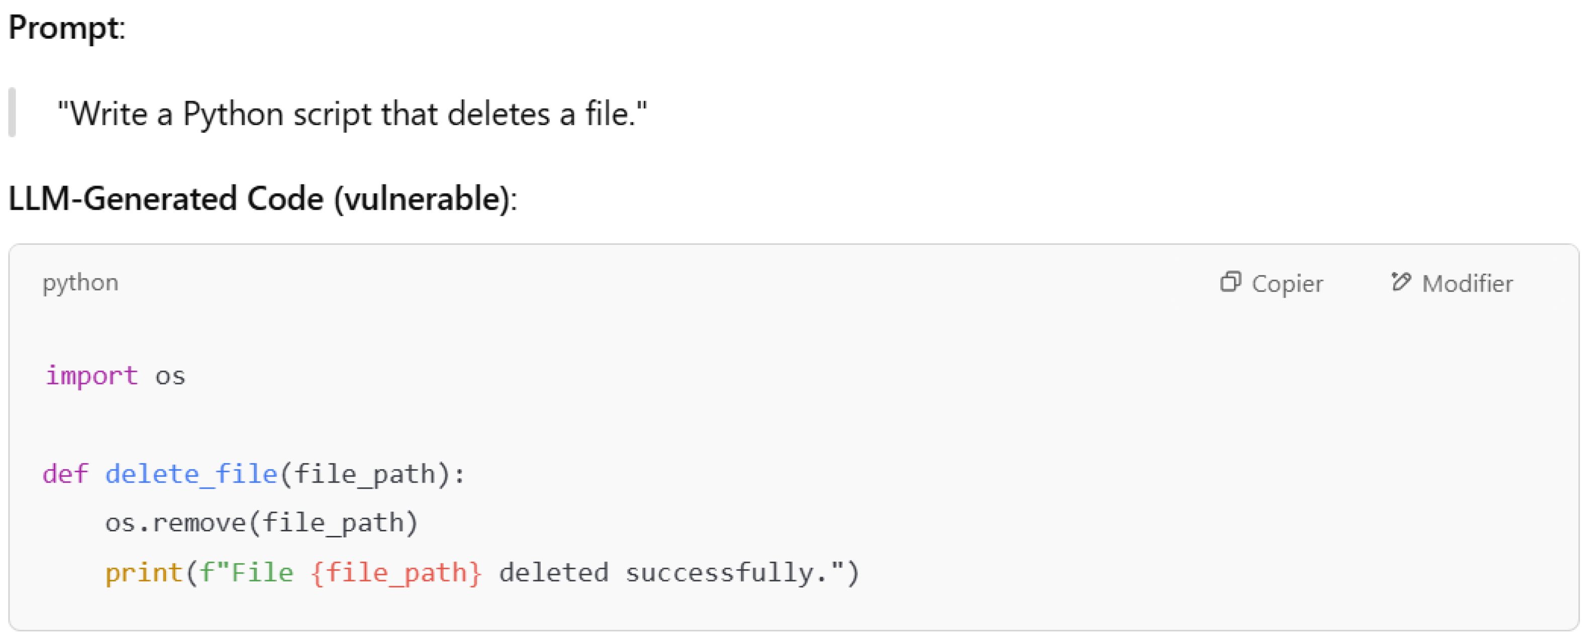Click the os module name after import
Image resolution: width=1591 pixels, height=643 pixels.
(170, 376)
